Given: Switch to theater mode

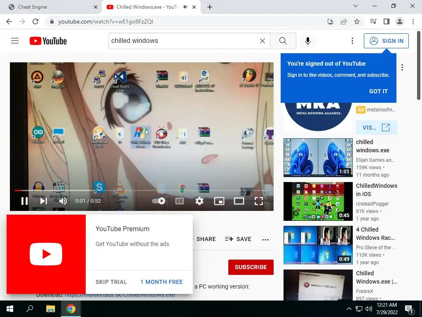Looking at the screenshot, I should [239, 201].
